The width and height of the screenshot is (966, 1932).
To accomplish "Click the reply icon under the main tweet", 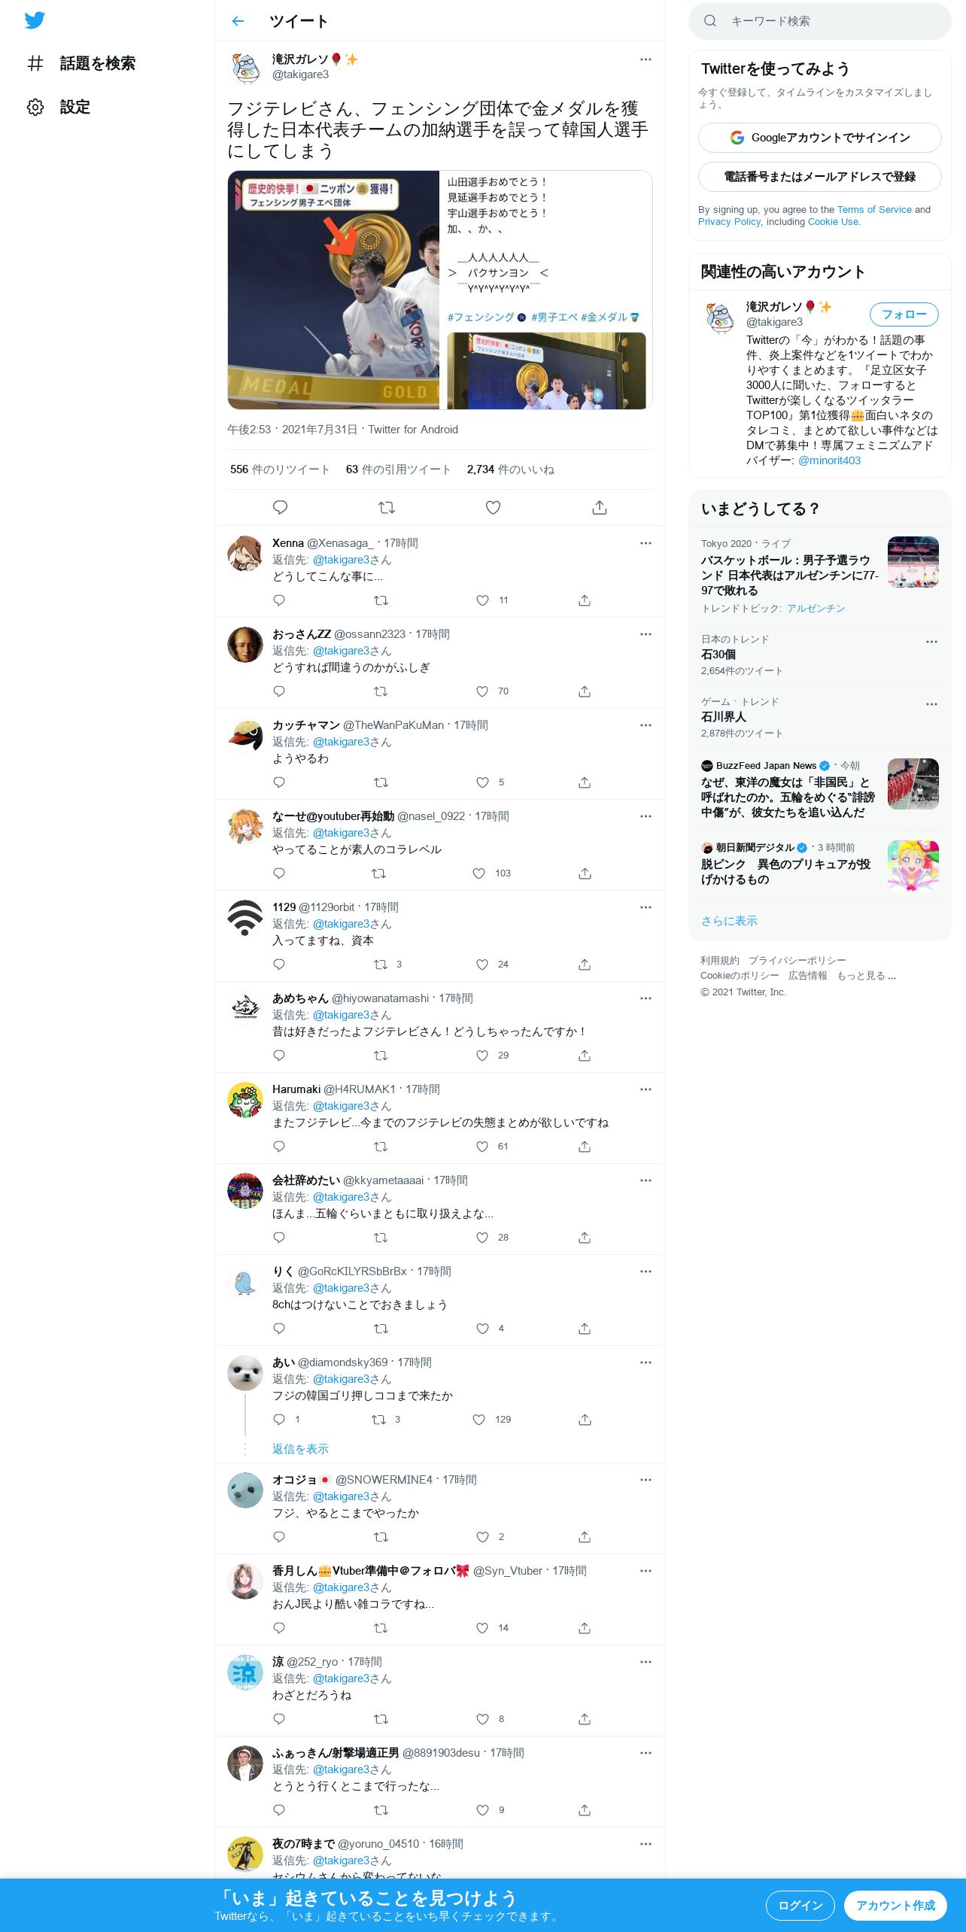I will tap(280, 507).
